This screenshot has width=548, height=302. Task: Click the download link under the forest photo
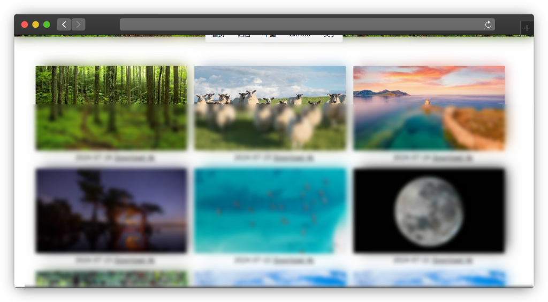(134, 158)
